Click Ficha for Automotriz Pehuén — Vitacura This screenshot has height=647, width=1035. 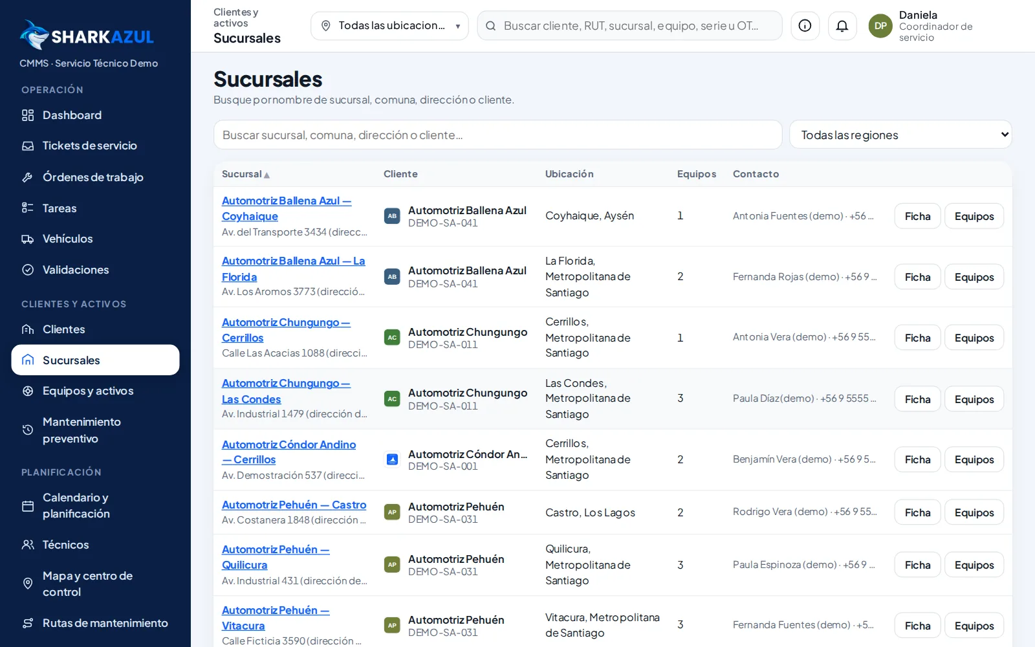(917, 626)
